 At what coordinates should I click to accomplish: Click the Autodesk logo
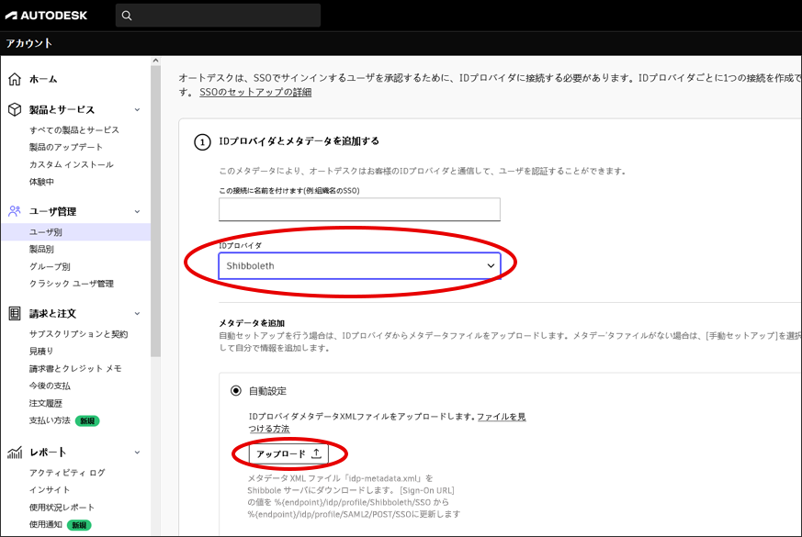[46, 15]
